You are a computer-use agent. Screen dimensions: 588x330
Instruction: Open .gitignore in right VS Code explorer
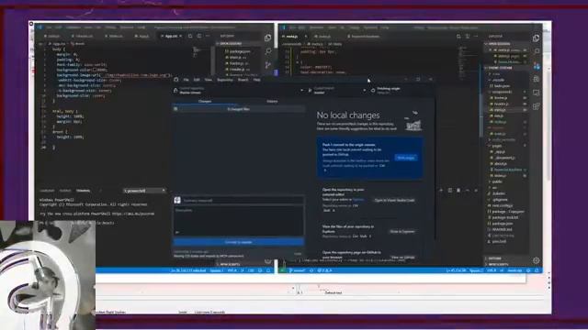[501, 200]
